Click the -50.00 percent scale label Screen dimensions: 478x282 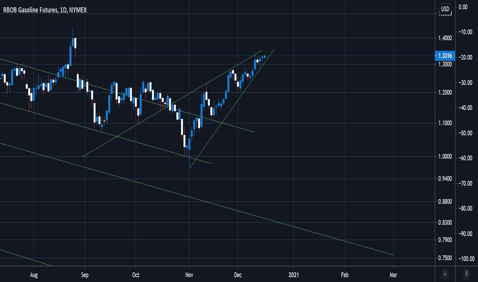pyautogui.click(x=465, y=133)
